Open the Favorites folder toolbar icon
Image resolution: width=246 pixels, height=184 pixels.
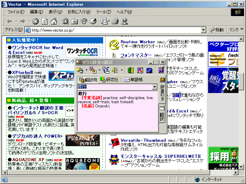coord(74,21)
